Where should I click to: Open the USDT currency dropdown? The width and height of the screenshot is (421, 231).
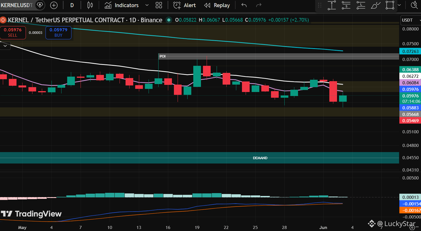click(410, 20)
